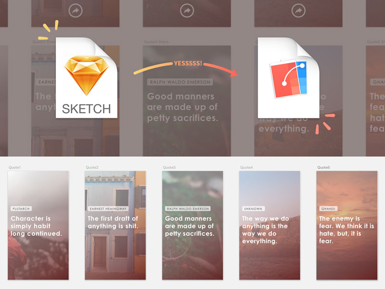This screenshot has width=385, height=289.
Task: Click the PLUTARCH author tag
Action: (21, 209)
